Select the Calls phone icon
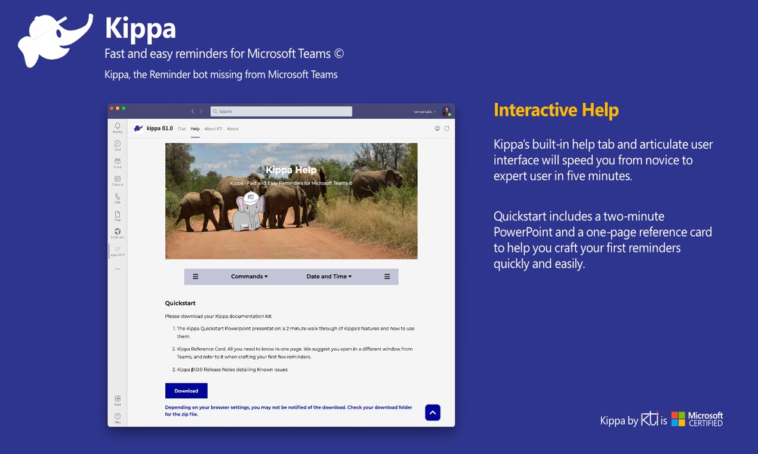758x454 pixels. [118, 198]
